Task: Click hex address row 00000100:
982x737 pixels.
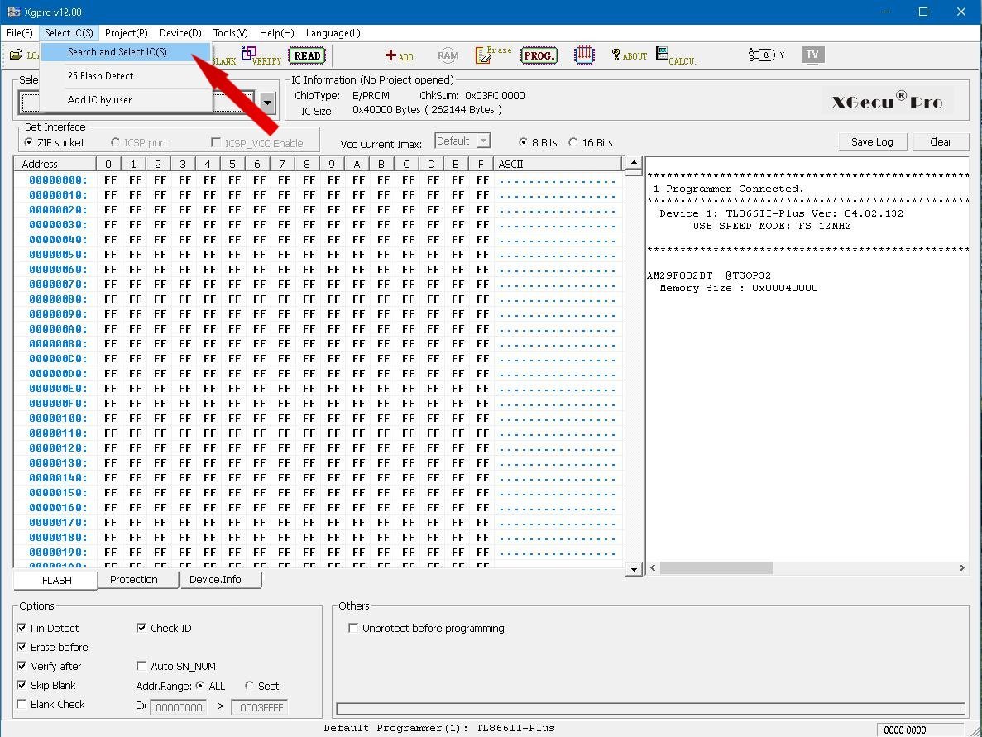Action: coord(58,419)
